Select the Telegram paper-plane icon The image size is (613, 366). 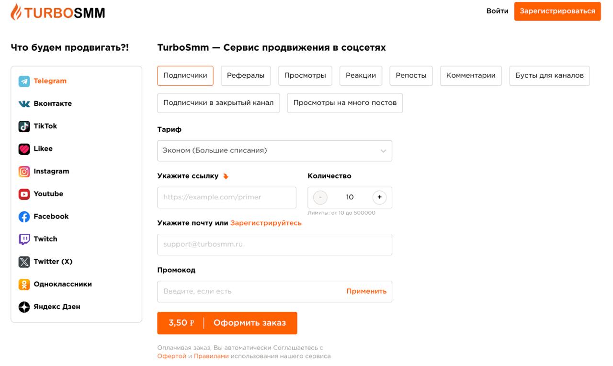click(24, 81)
